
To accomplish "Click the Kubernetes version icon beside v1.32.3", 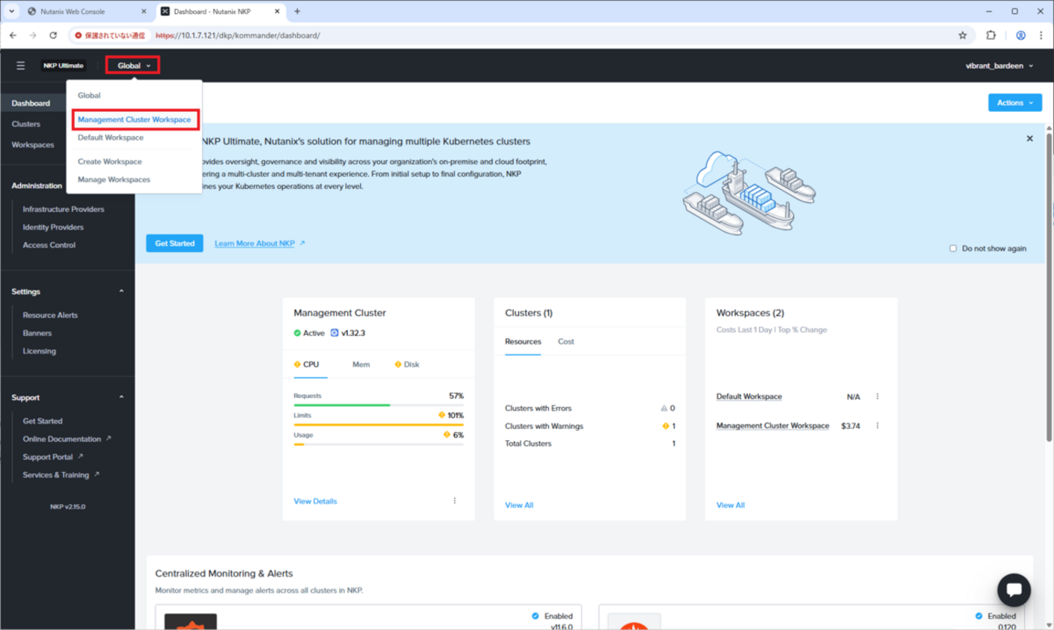I will tap(334, 333).
